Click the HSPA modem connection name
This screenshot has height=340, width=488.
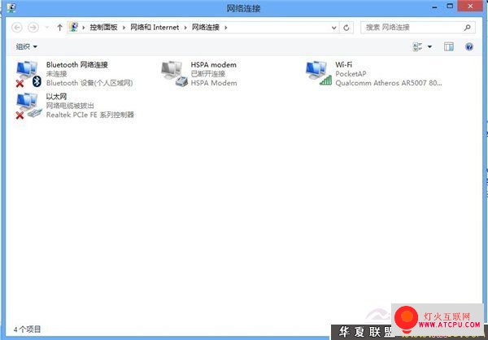click(x=213, y=65)
